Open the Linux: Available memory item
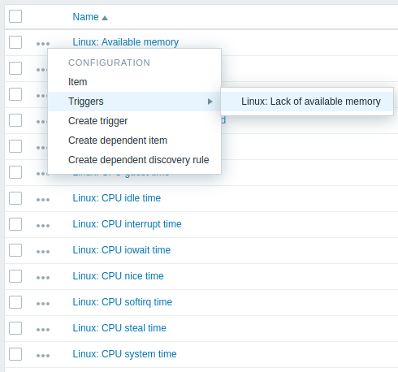This screenshot has width=398, height=372. 126,42
